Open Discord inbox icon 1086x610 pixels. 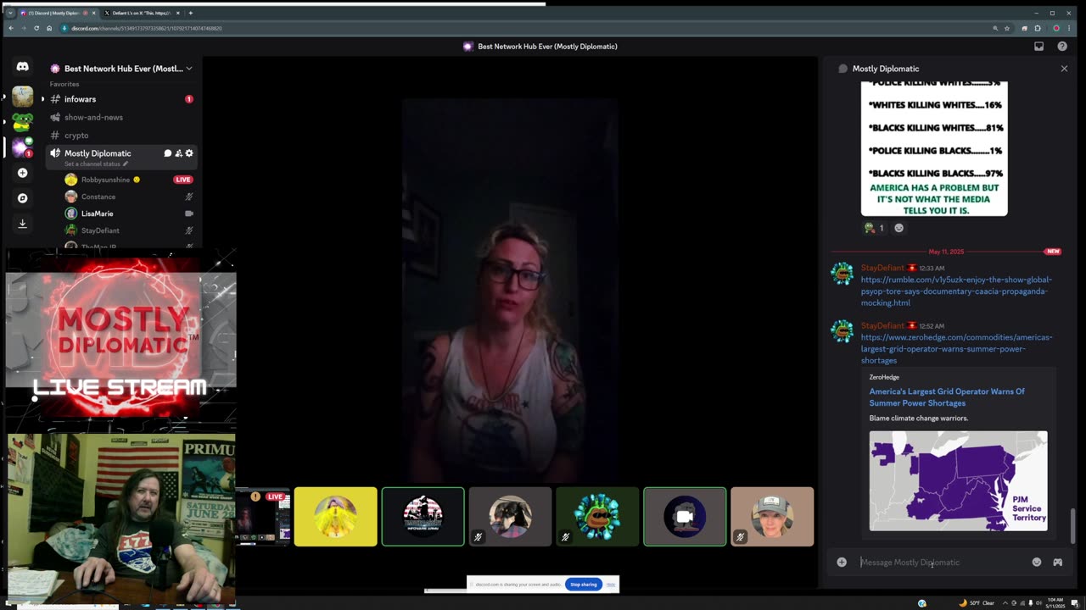[x=1038, y=47]
